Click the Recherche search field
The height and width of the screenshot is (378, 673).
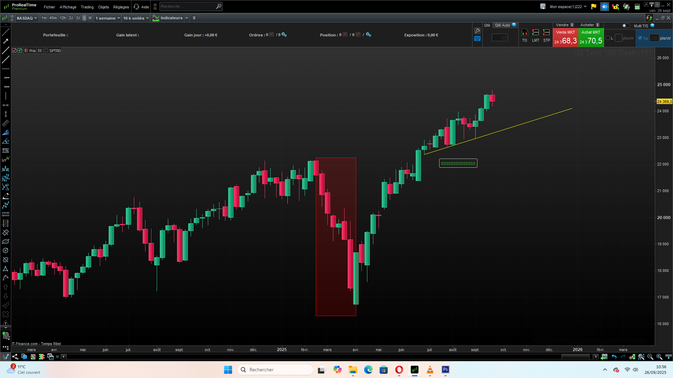(188, 6)
